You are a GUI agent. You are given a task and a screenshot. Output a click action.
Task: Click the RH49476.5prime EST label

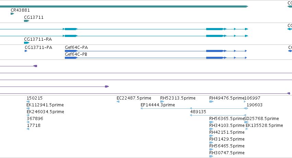pos(227,98)
